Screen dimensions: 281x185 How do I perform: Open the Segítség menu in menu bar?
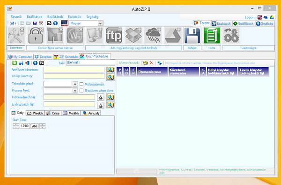[92, 17]
